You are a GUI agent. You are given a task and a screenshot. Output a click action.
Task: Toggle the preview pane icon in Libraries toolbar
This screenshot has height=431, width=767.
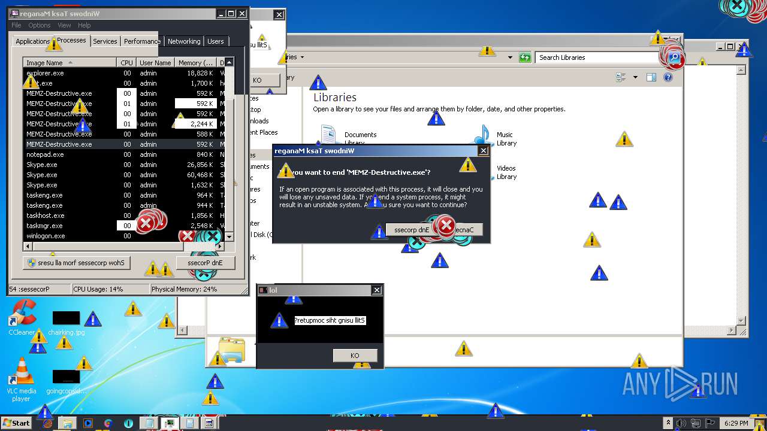[x=651, y=77]
